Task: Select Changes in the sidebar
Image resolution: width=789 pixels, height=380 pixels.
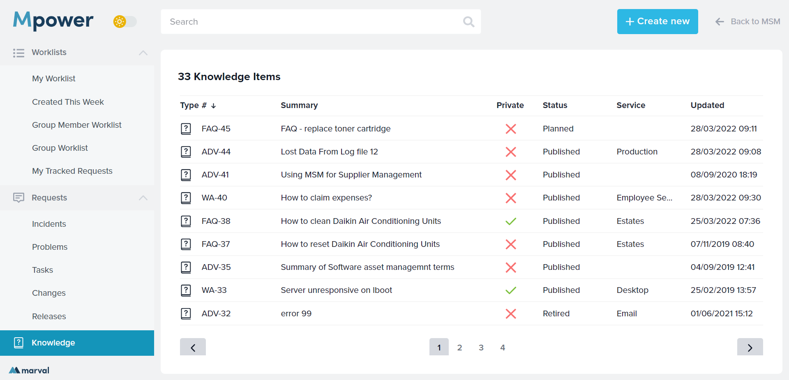Action: [x=48, y=292]
